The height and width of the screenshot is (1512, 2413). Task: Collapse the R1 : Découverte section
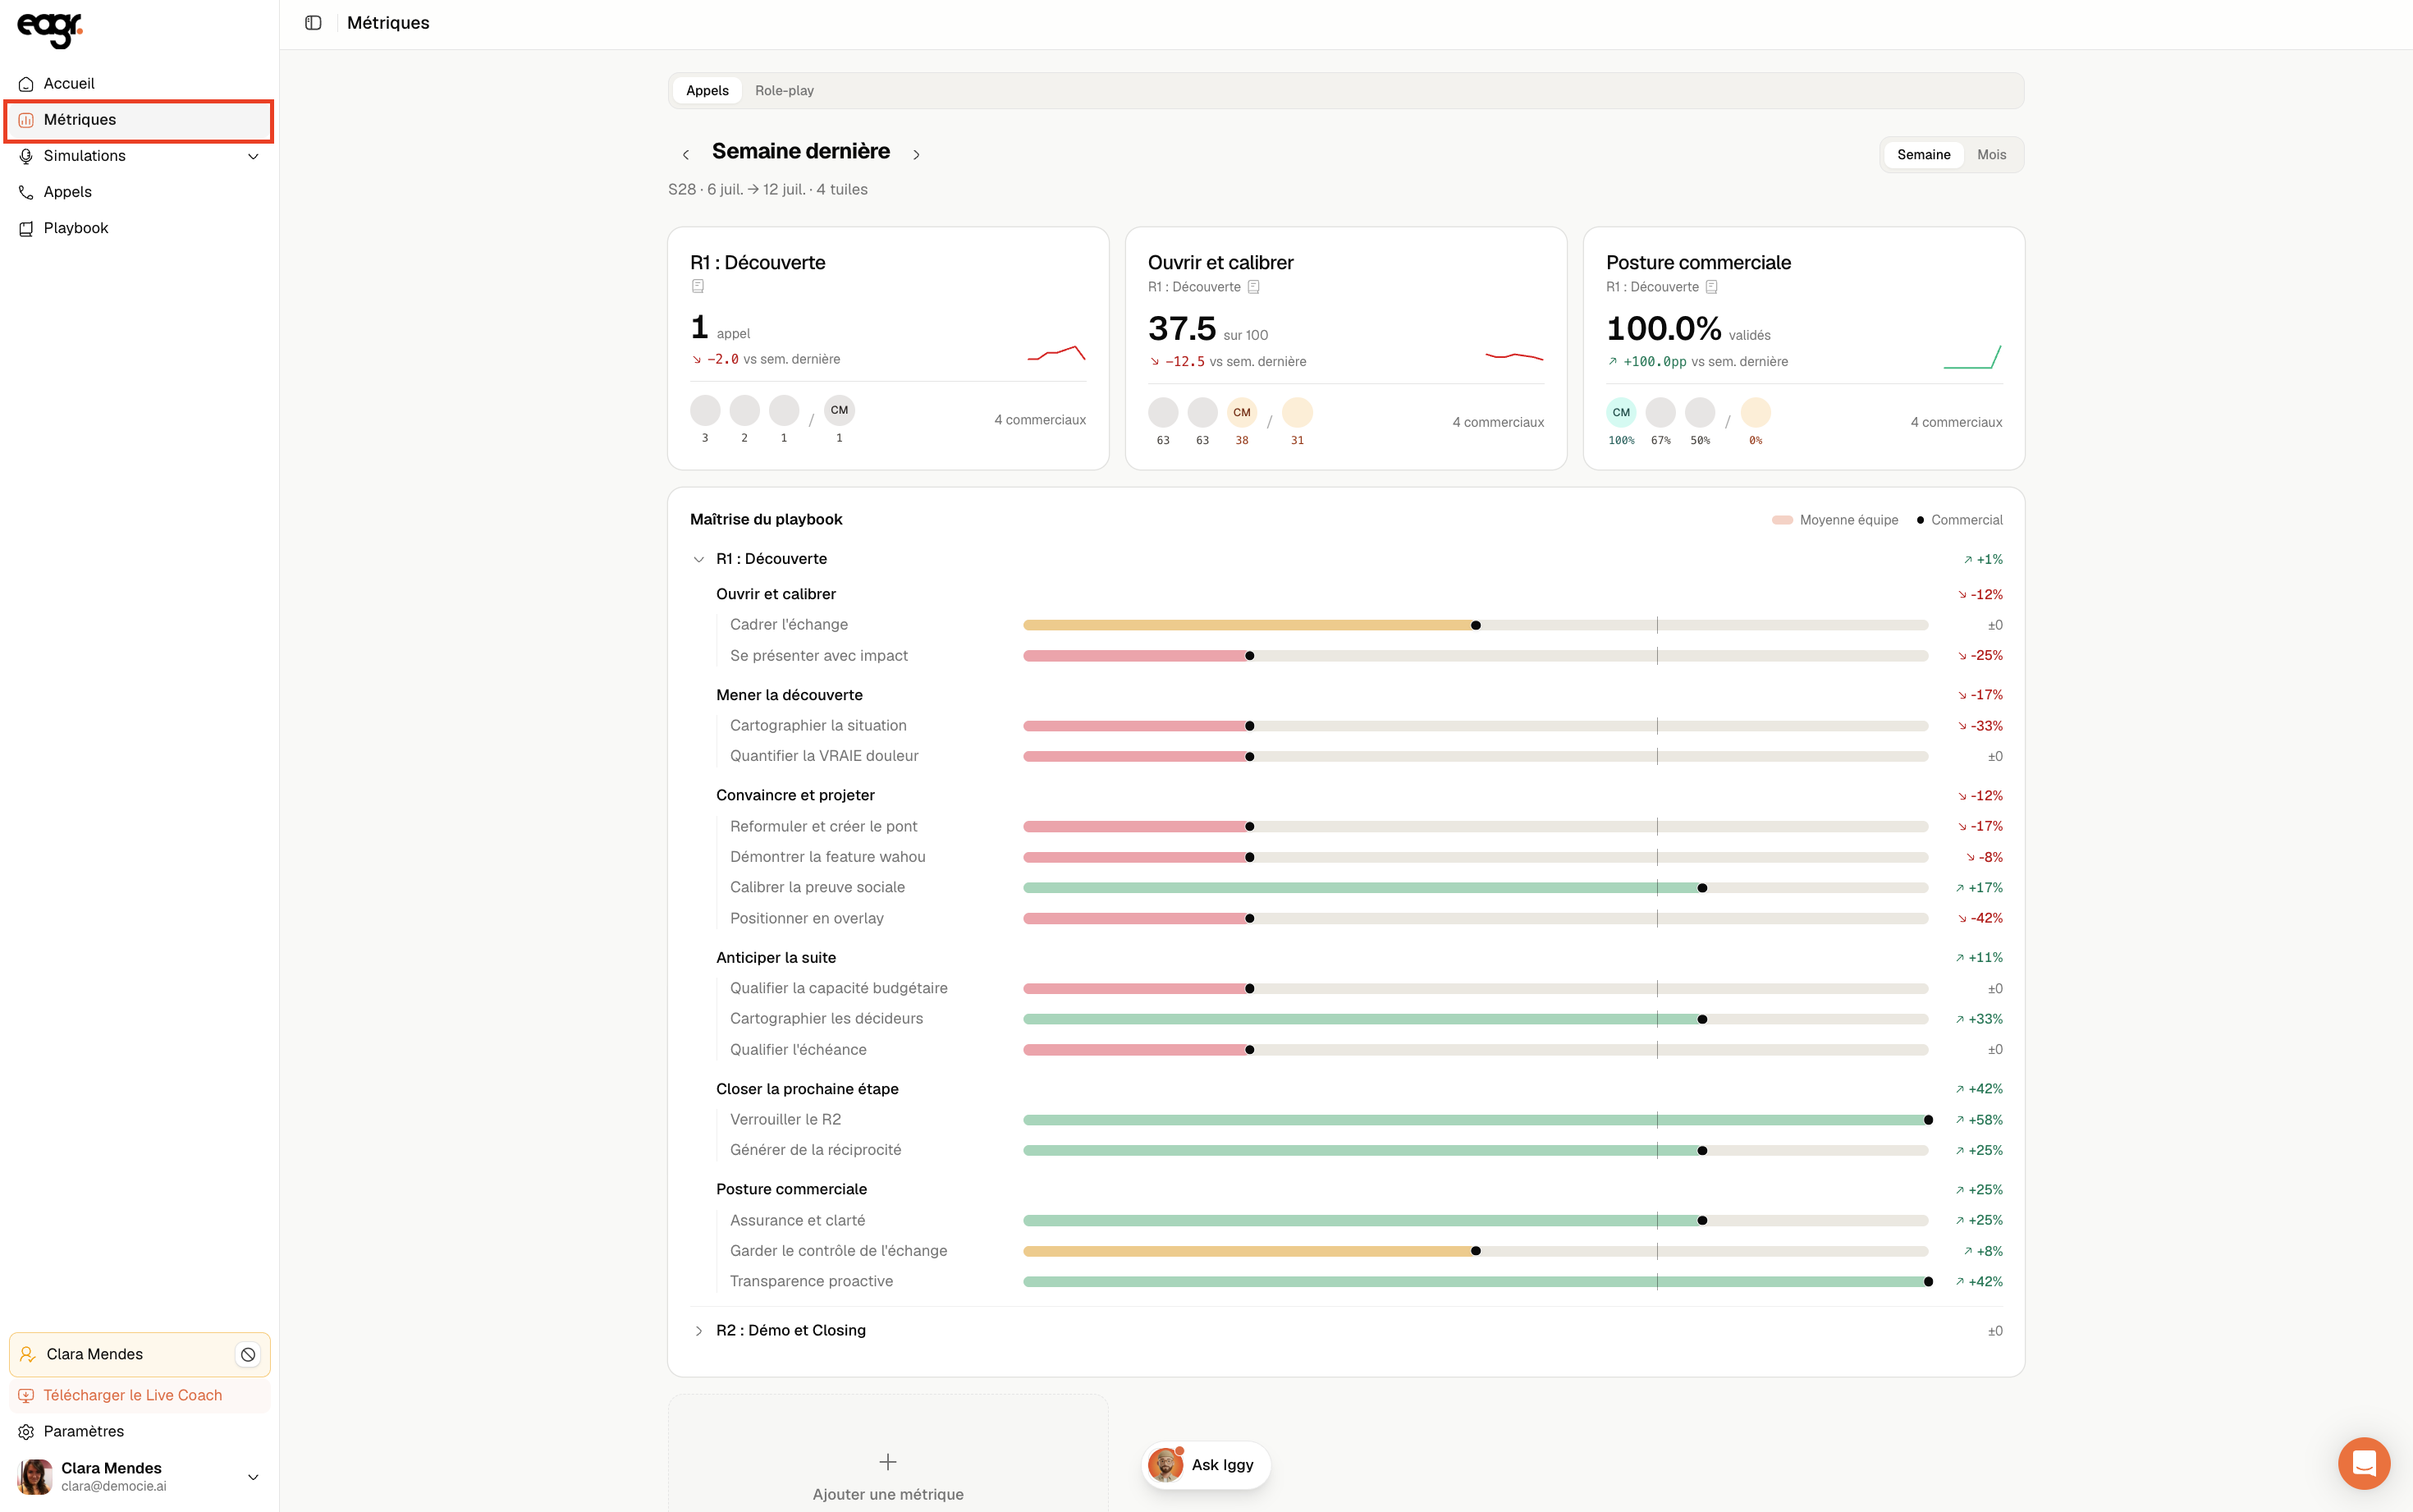coord(698,559)
